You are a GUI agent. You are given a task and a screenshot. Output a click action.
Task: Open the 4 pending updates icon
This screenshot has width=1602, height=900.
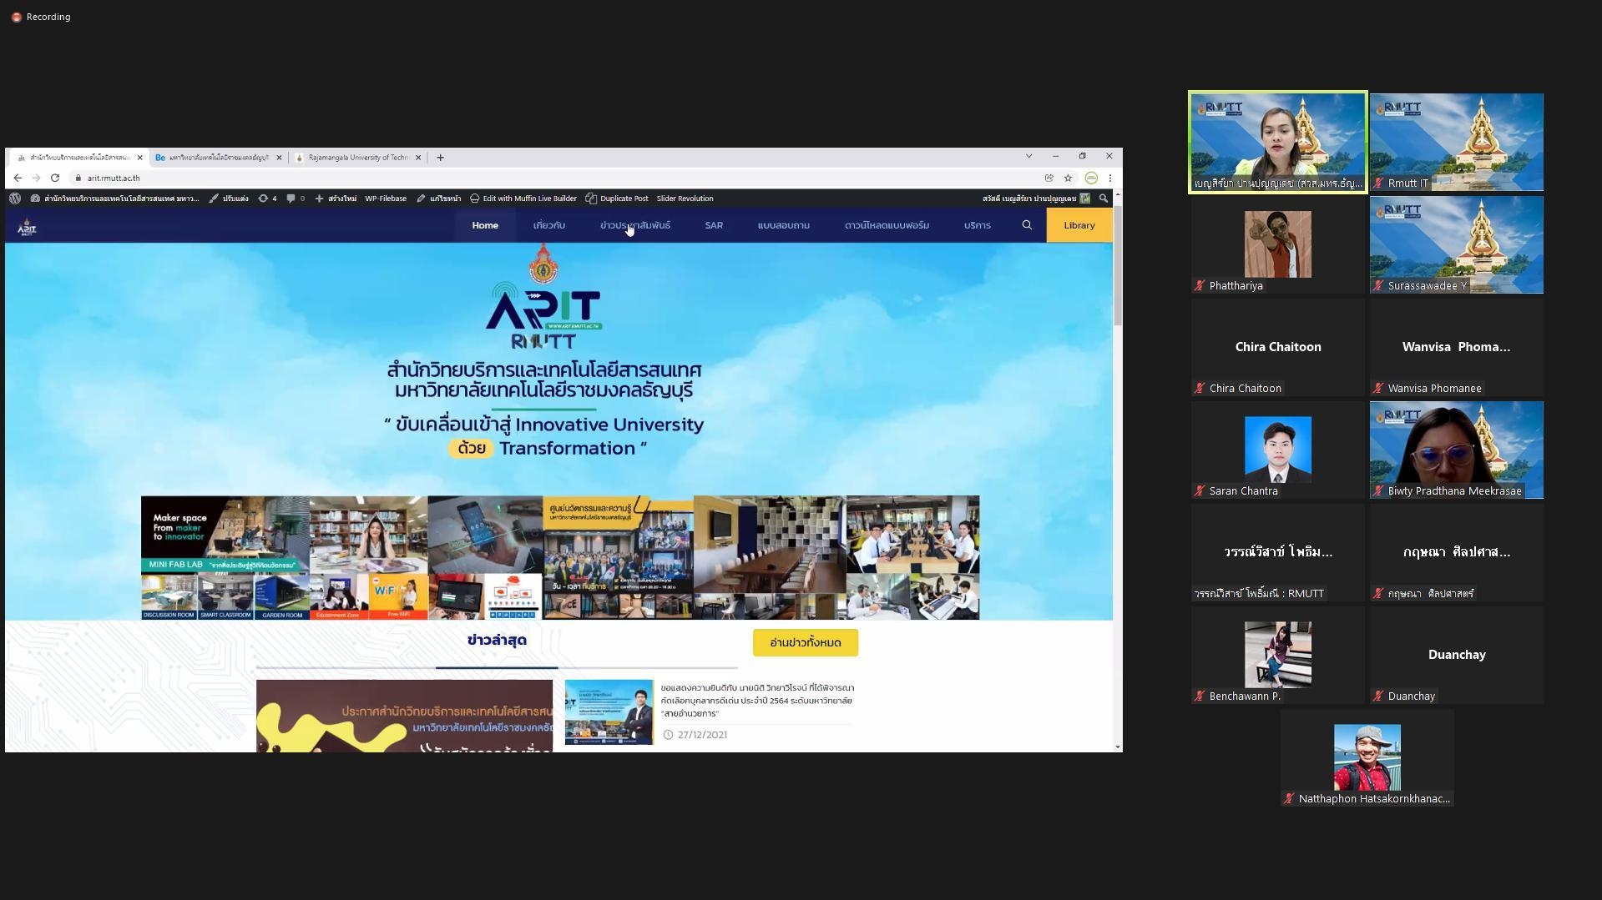point(267,199)
